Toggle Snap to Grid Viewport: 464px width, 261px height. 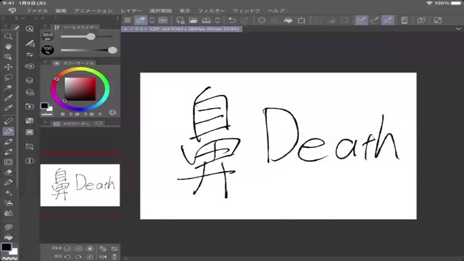tap(388, 20)
